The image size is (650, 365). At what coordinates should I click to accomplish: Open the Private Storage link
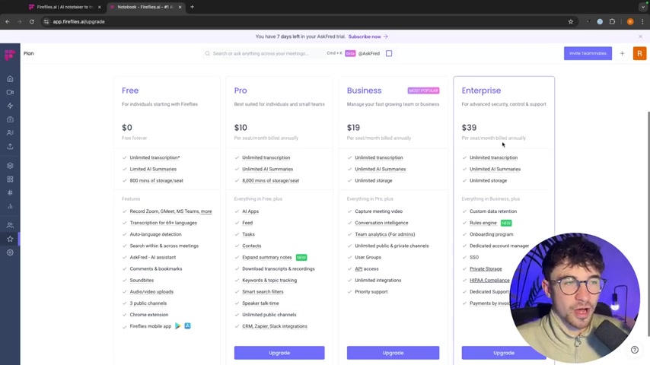coord(486,269)
